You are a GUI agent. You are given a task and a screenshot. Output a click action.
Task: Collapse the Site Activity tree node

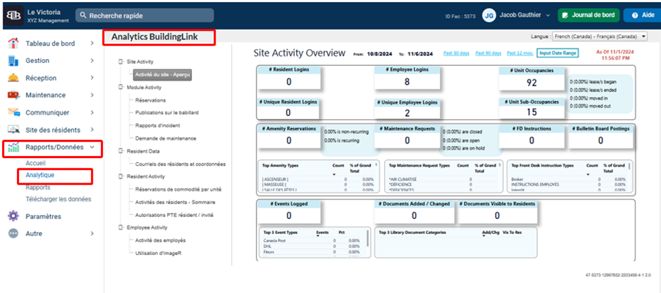[x=121, y=62]
